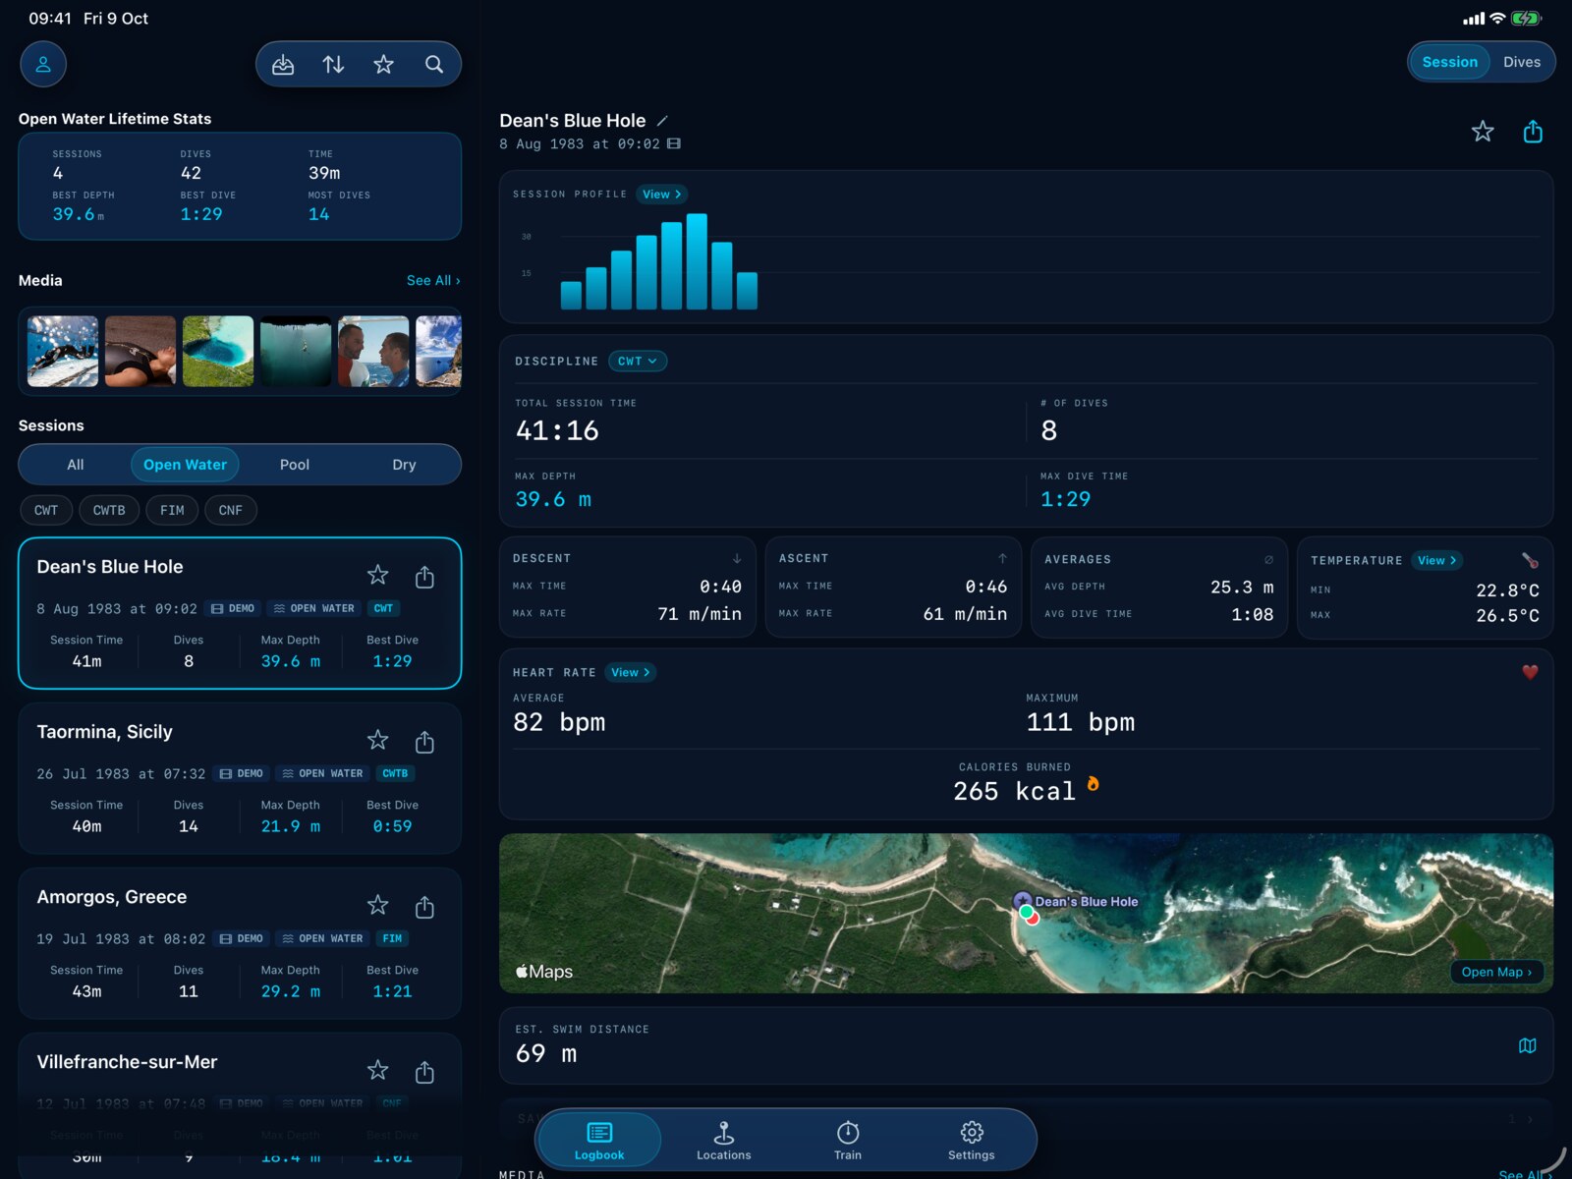Viewport: 1572px width, 1179px height.
Task: Select the Villefranche-sur-Mer session title
Action: 127,1062
